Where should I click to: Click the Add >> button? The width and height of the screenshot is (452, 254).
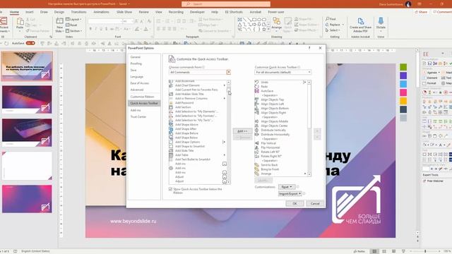(x=242, y=131)
